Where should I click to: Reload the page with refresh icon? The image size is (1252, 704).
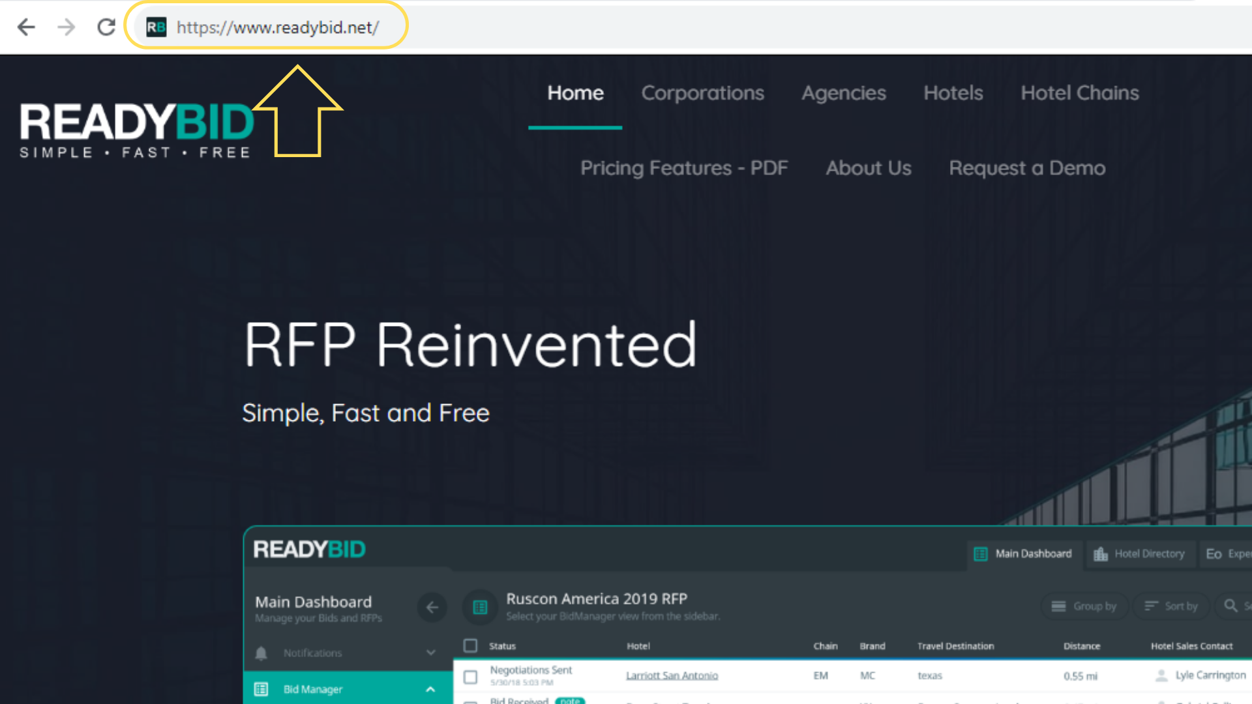(106, 27)
